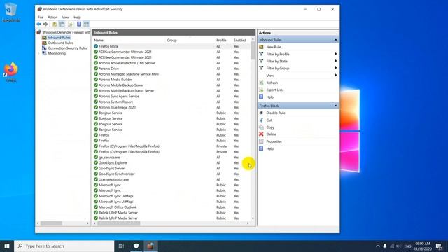The image size is (448, 252).
Task: Click the firewall app icon in taskbar
Action: (x=150, y=246)
